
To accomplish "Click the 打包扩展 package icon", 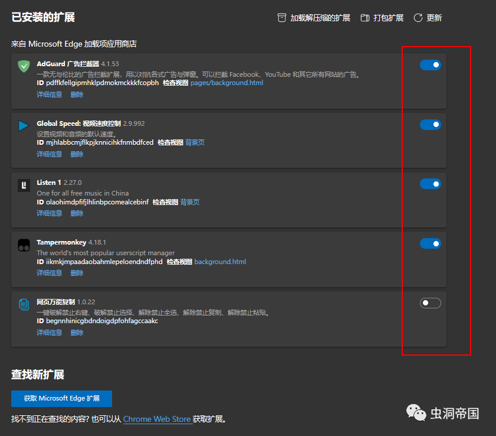I will click(364, 18).
